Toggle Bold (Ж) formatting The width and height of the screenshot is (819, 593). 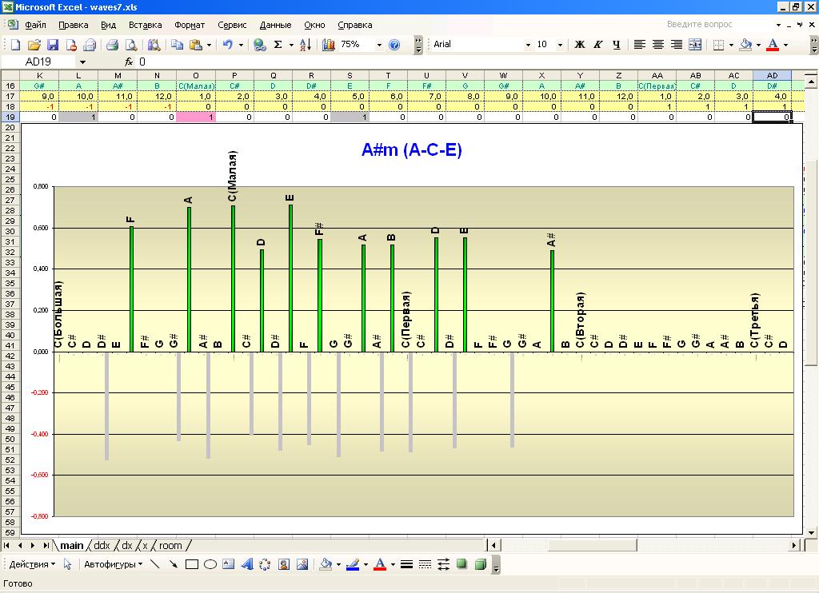580,45
